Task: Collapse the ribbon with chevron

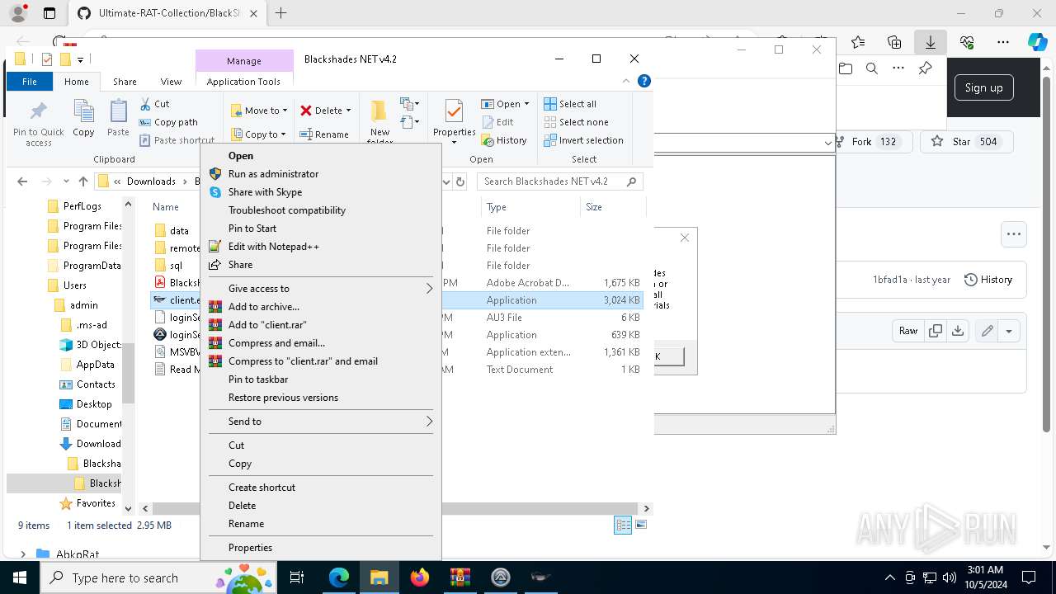Action: tap(626, 81)
